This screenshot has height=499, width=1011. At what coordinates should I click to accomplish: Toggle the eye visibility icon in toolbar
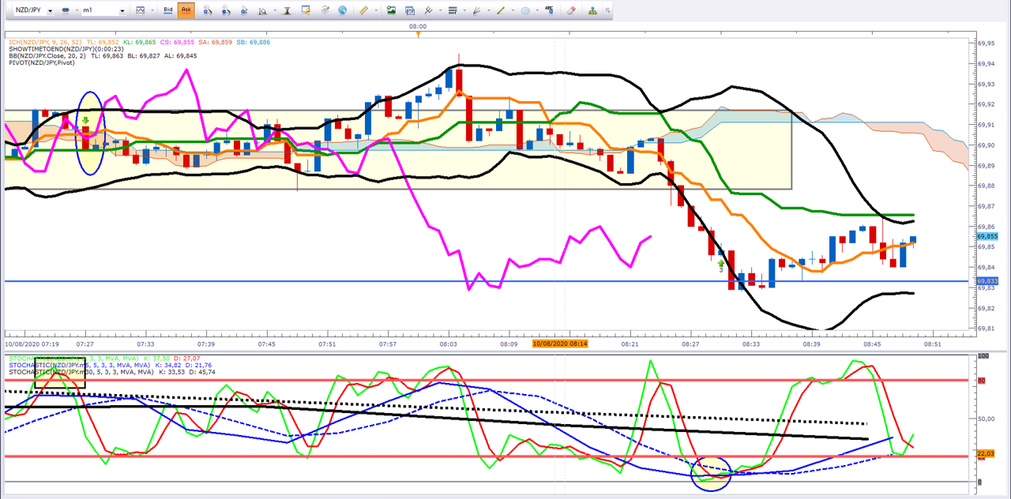(325, 10)
